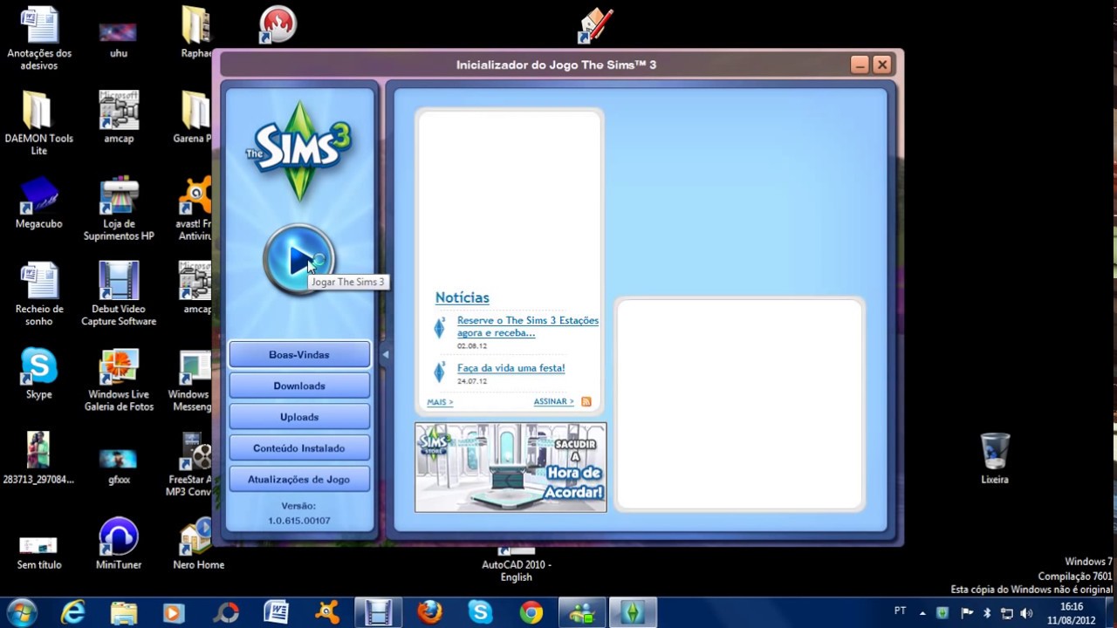Open avast! Antivirus from taskbar

coord(327,613)
